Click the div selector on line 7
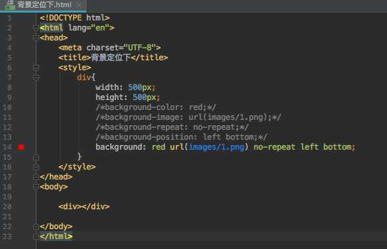Screen dimensions: 387x249 coord(84,77)
